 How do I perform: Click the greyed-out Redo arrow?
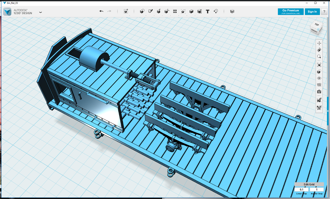[109, 11]
